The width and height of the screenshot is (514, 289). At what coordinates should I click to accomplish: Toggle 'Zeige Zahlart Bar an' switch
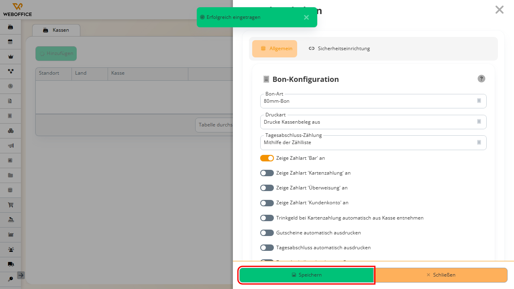267,158
